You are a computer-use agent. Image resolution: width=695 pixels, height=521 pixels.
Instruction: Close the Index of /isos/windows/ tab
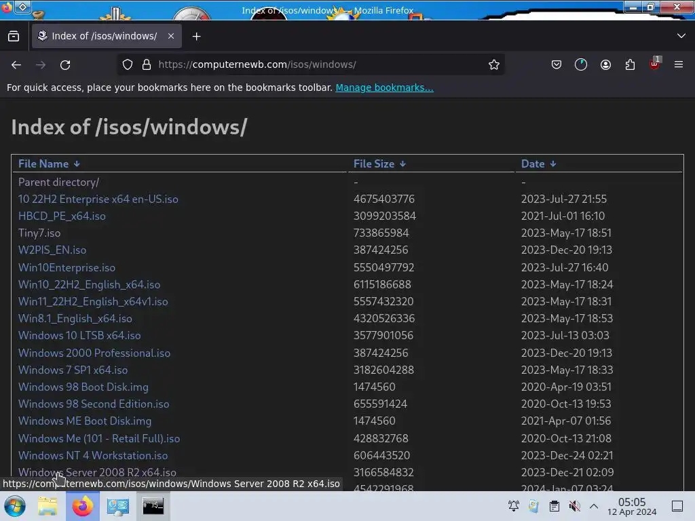tap(171, 37)
